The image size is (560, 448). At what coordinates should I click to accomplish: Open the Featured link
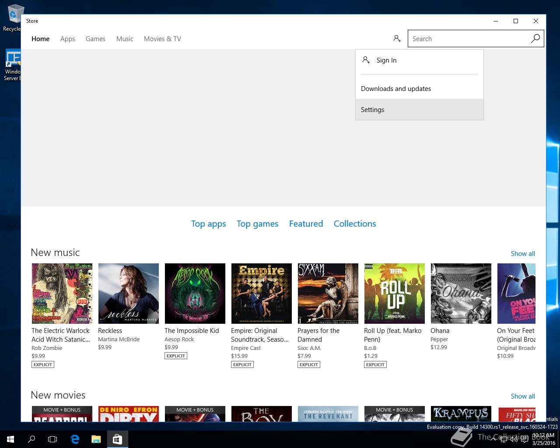pyautogui.click(x=306, y=224)
